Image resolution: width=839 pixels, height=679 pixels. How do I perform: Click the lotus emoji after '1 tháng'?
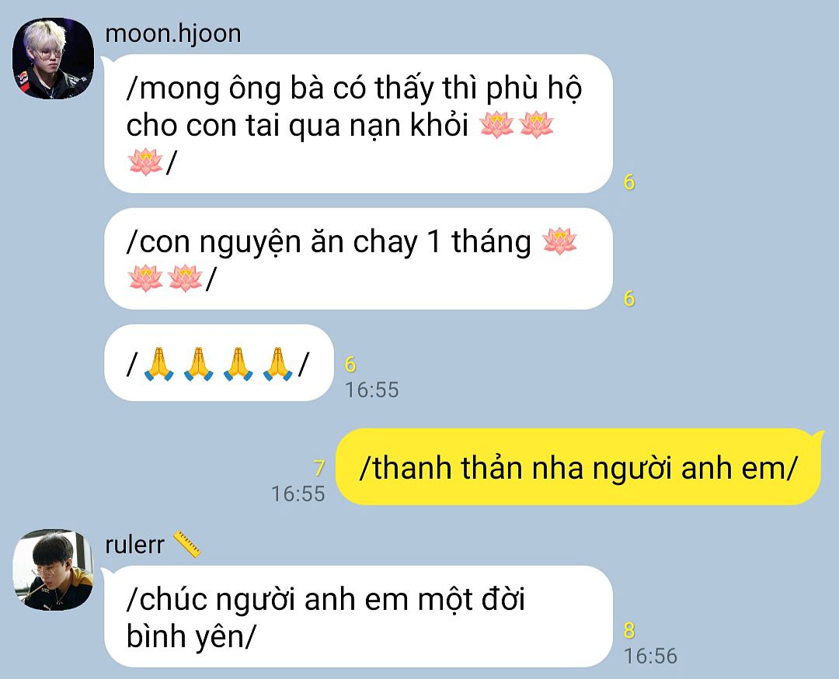click(559, 241)
